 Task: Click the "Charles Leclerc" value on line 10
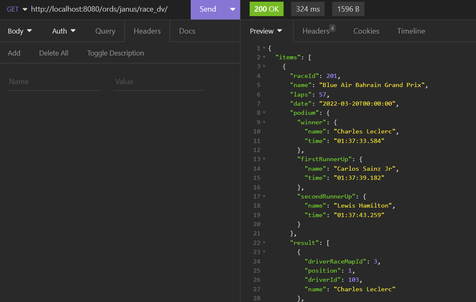click(364, 131)
